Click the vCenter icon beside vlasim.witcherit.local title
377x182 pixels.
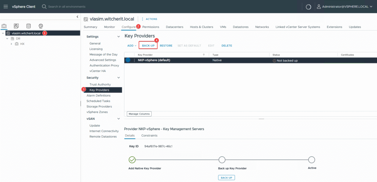[x=85, y=19]
